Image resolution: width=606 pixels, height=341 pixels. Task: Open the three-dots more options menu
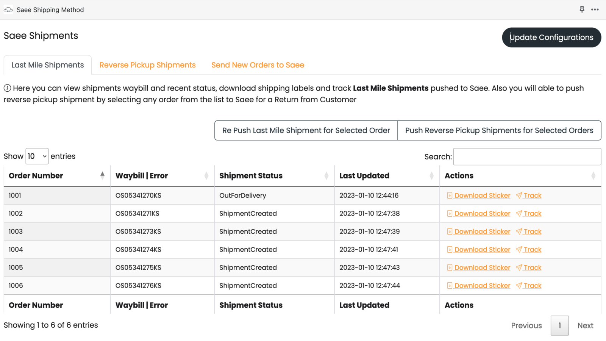[x=595, y=9]
